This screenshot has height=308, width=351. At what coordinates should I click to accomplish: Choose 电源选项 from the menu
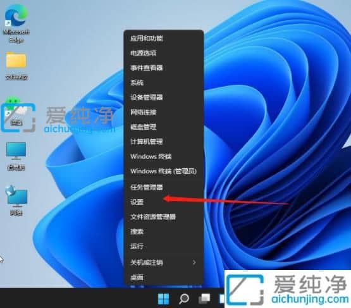[x=164, y=53]
